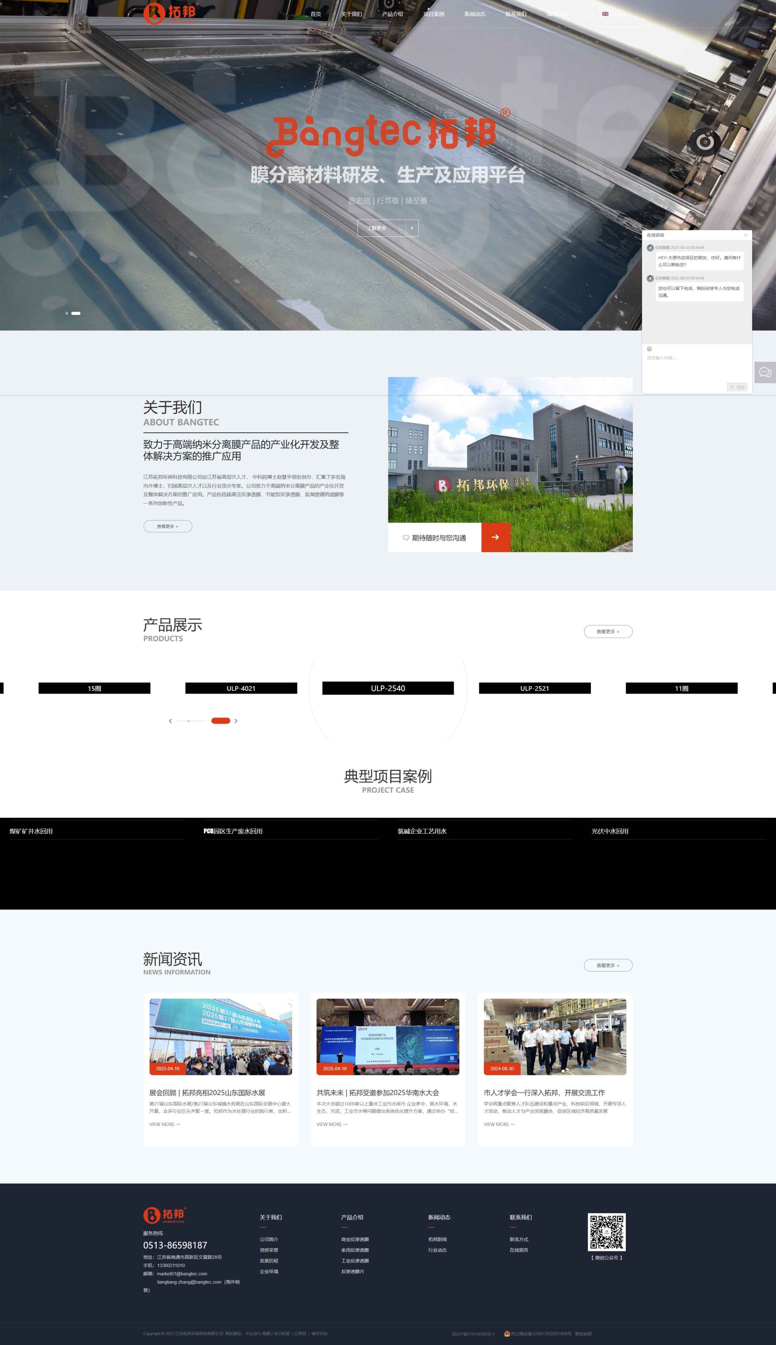Select the 11圈 product item
Screen dimensions: 776x1345
pos(681,688)
